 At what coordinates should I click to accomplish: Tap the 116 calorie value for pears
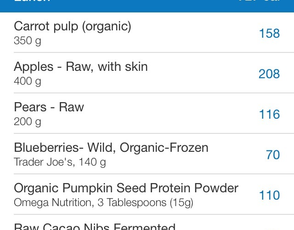pos(269,114)
